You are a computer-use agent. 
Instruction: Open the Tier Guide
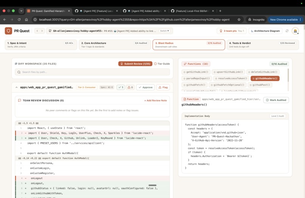coord(162,64)
